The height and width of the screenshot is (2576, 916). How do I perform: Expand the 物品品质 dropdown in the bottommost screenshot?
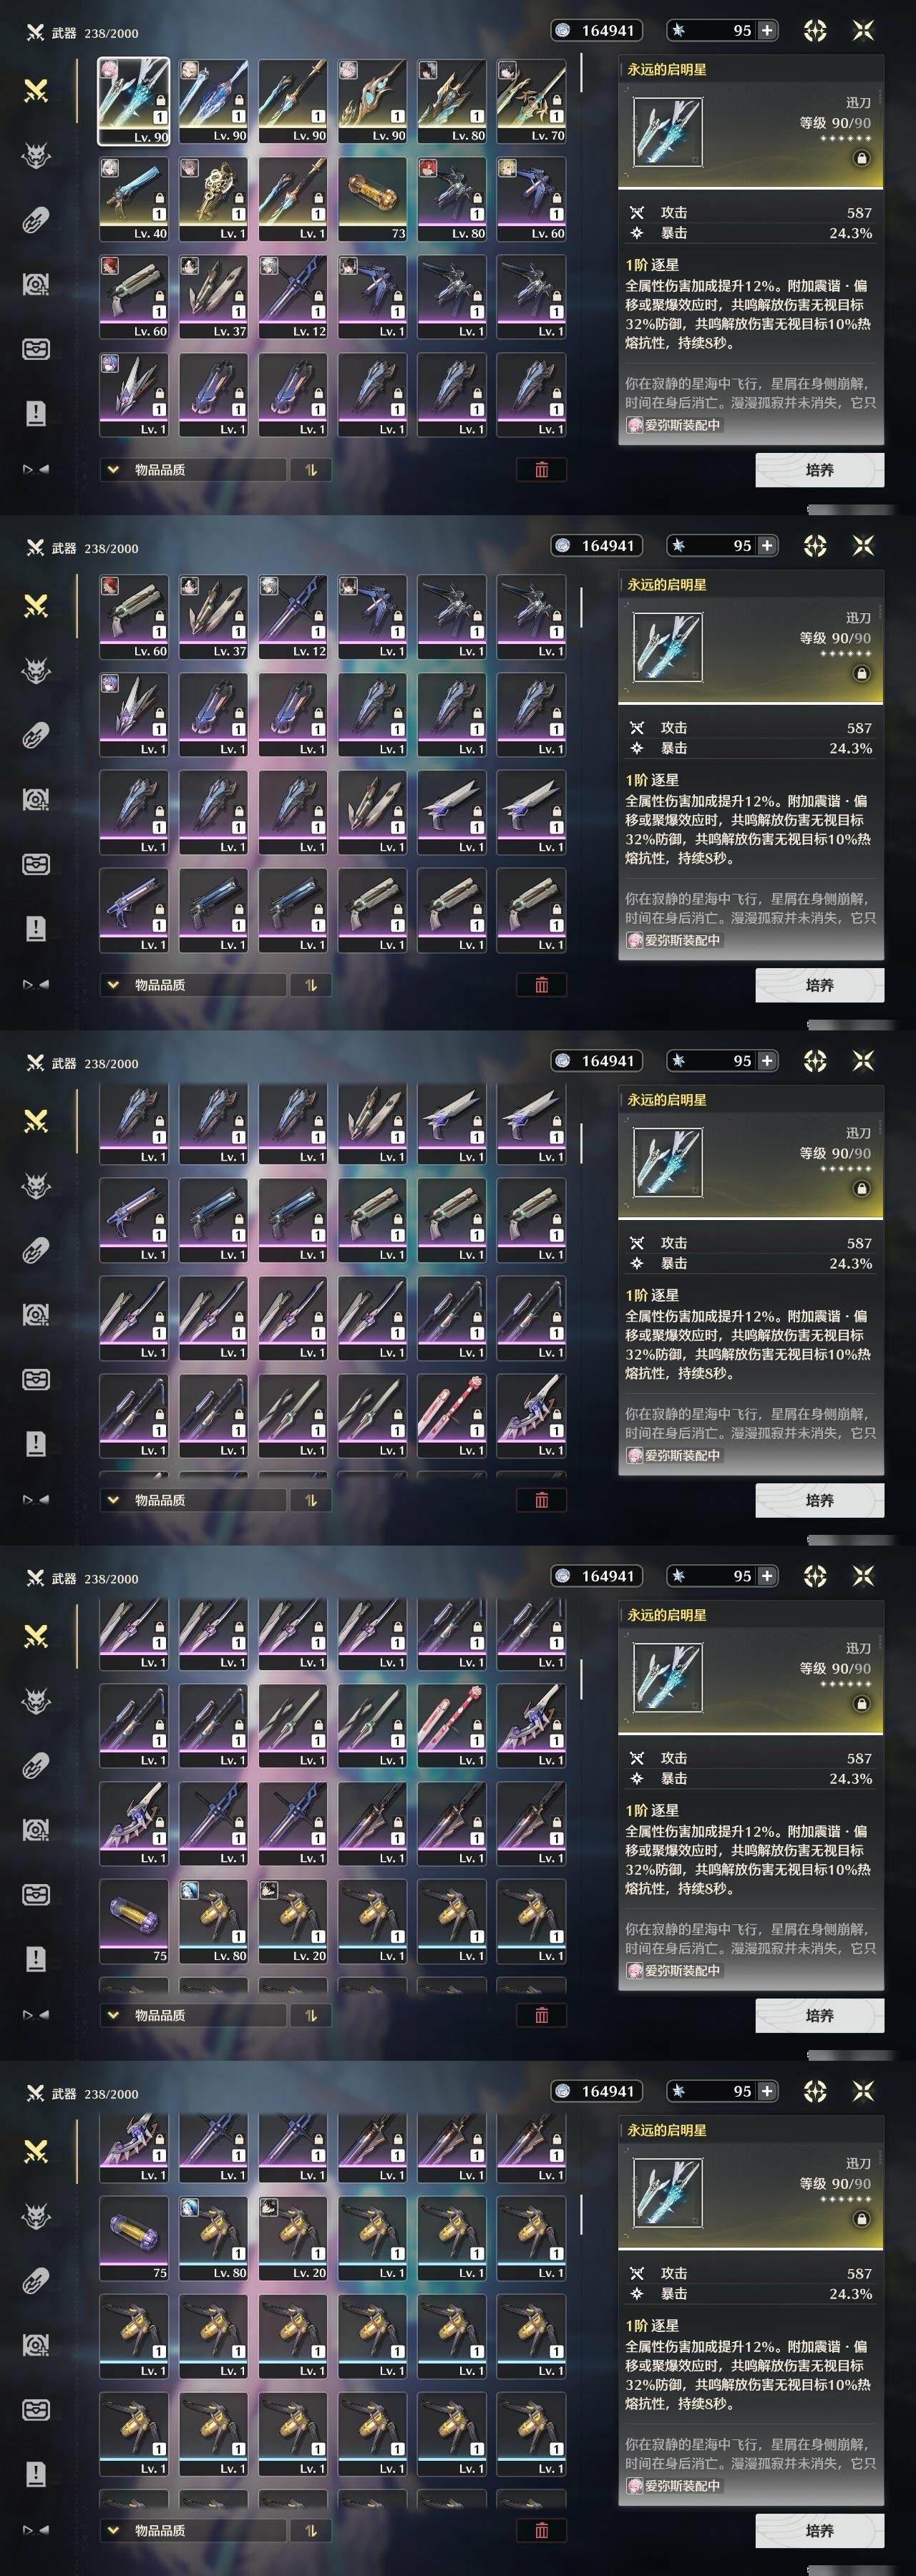tap(192, 2530)
